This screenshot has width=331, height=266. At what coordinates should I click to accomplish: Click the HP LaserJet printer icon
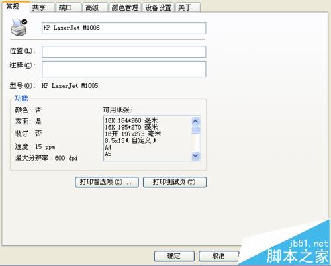coord(19,27)
